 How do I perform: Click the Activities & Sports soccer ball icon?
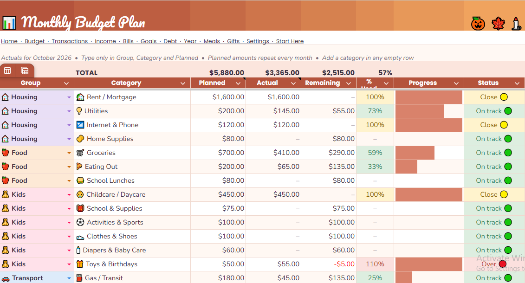80,222
